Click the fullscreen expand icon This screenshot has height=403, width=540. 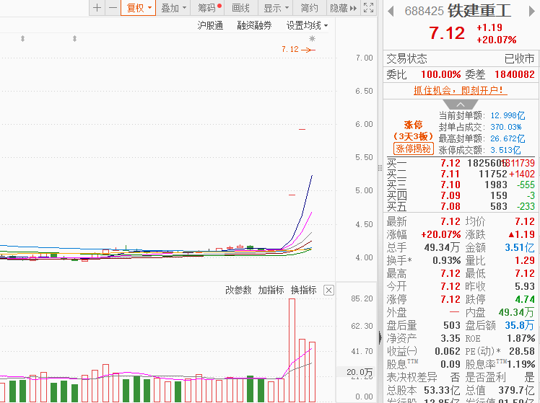click(369, 8)
